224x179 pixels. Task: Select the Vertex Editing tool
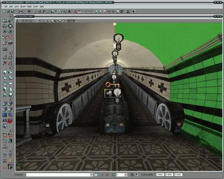(10, 21)
